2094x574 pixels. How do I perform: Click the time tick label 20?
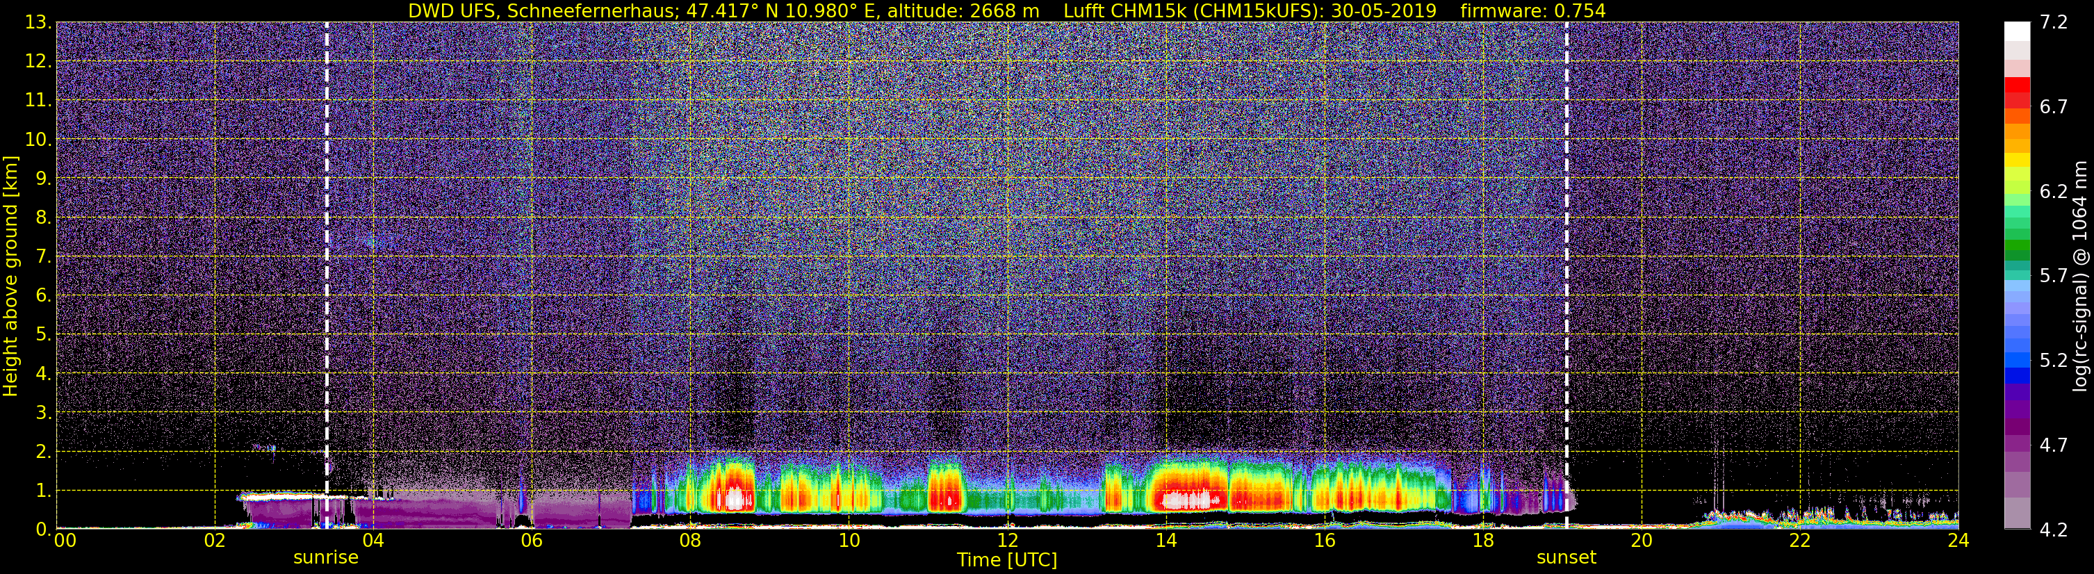[x=1642, y=541]
